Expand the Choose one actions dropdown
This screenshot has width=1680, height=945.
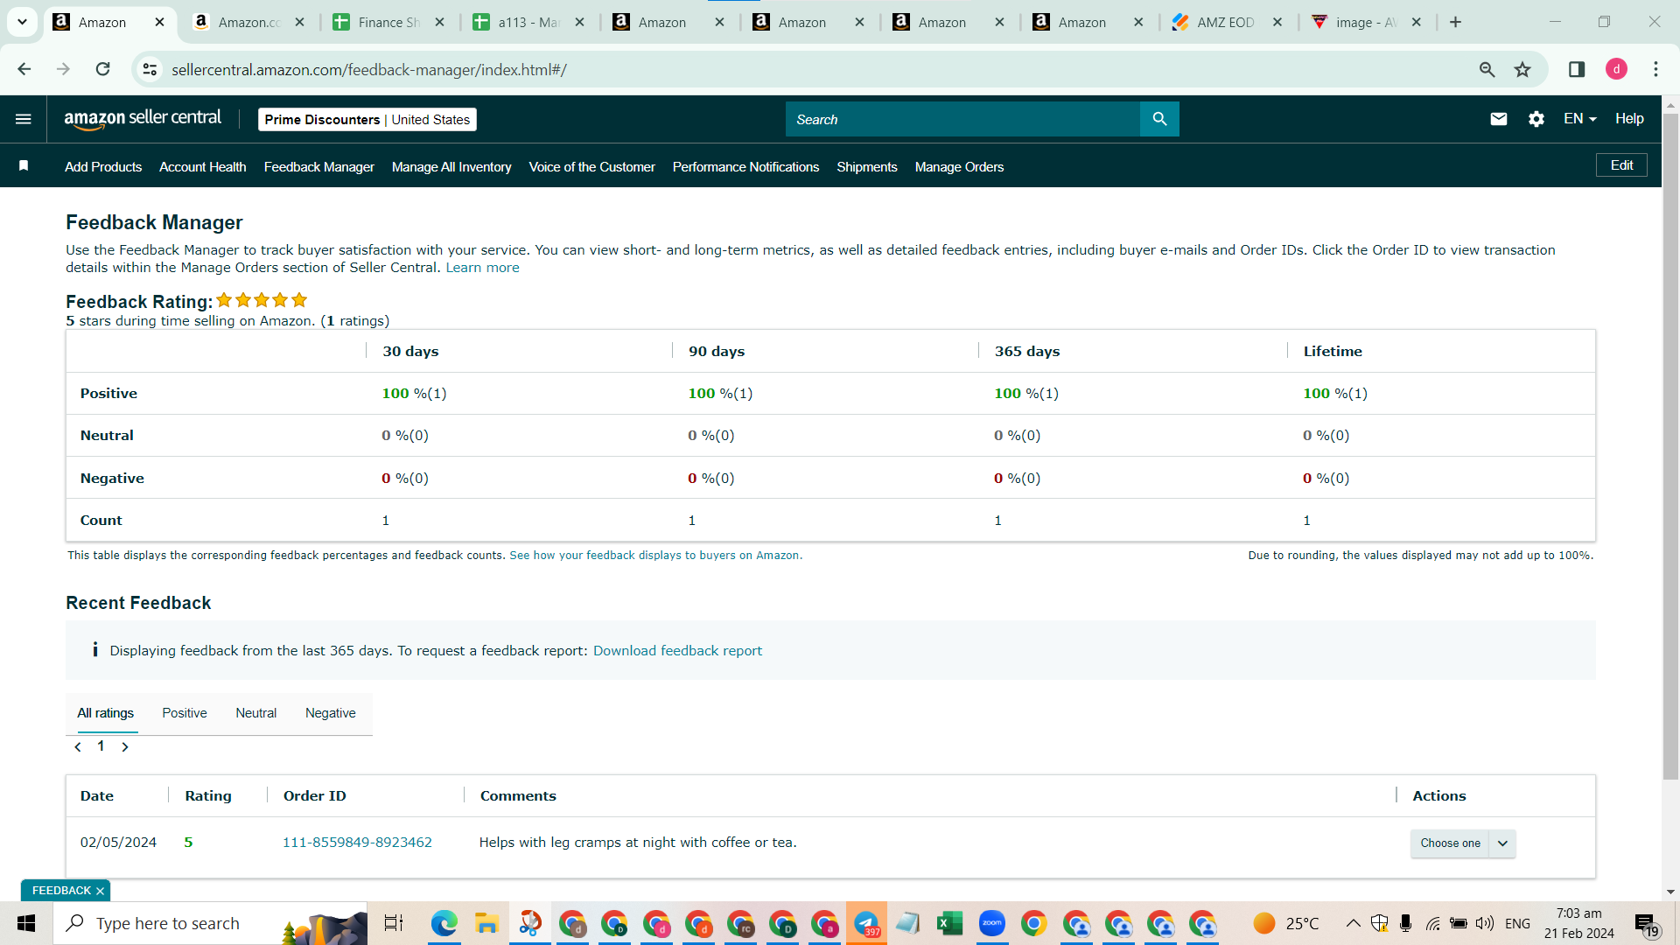pyautogui.click(x=1463, y=843)
